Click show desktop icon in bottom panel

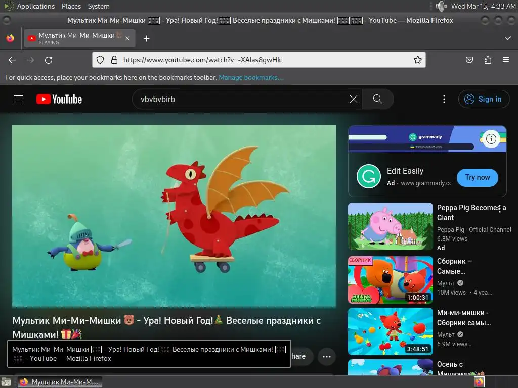(6, 382)
